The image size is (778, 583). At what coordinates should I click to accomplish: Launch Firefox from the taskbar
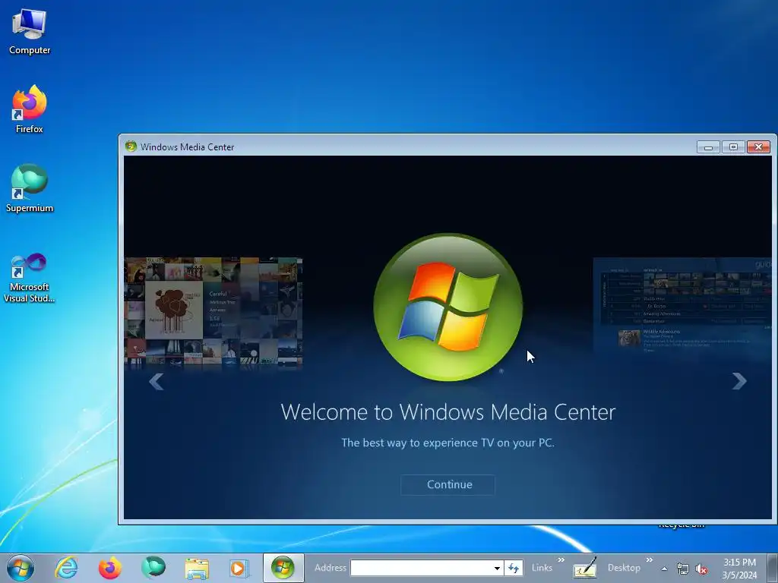click(109, 568)
